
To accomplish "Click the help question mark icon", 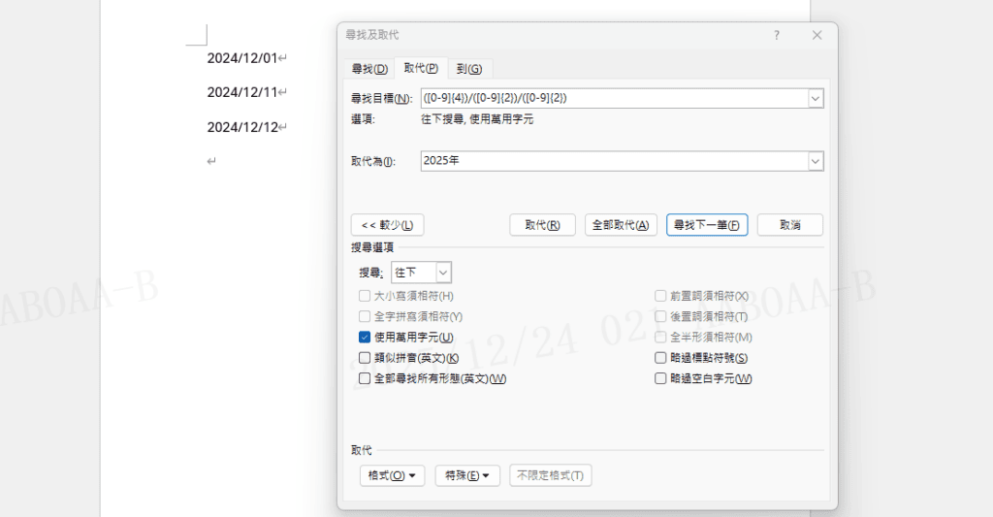I will coord(776,35).
